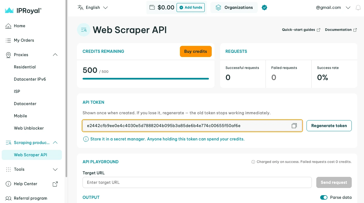Click the sidebar vertical scrollbar
The width and height of the screenshot is (364, 203).
point(66,88)
